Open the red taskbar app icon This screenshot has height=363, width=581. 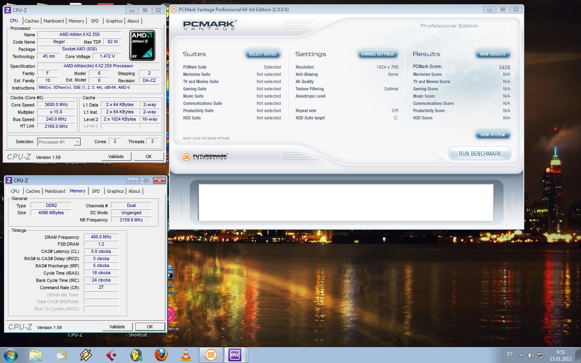pyautogui.click(x=111, y=355)
